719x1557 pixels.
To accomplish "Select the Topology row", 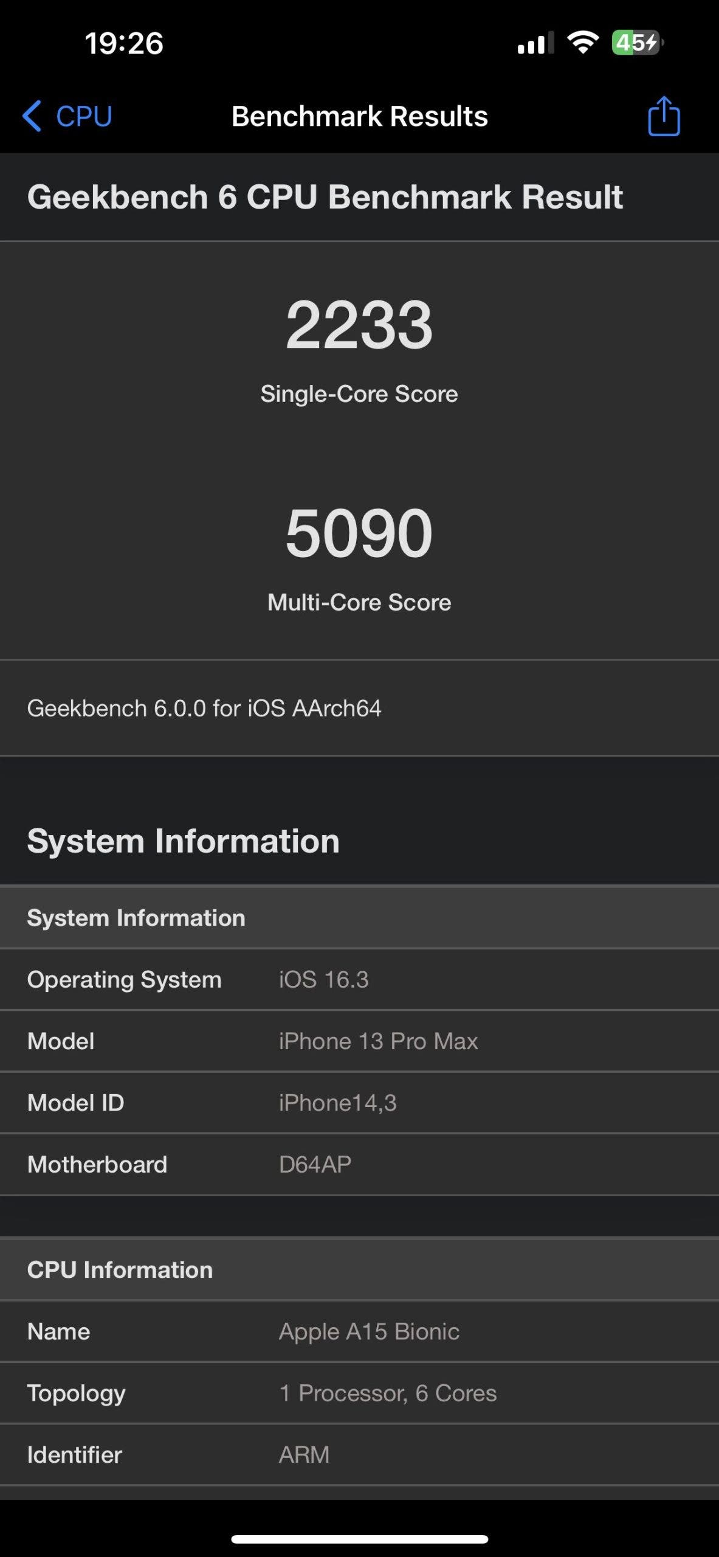I will (x=359, y=1393).
